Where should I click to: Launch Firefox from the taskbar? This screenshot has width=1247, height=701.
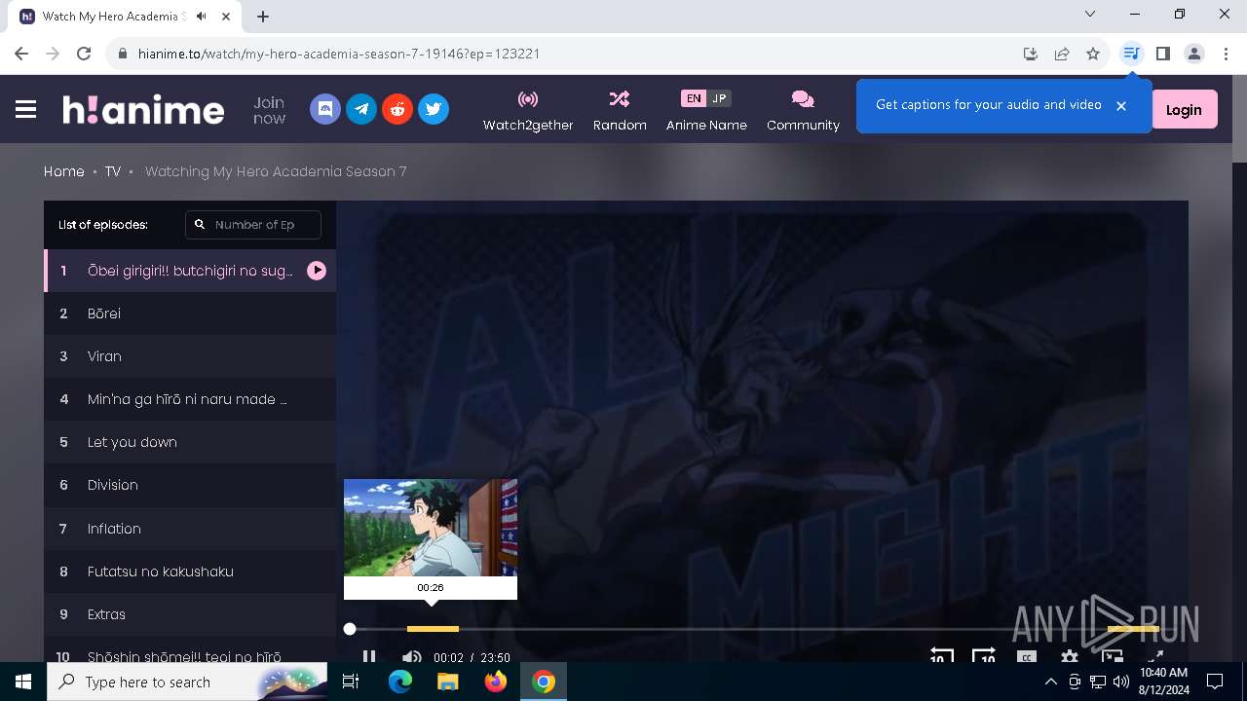(x=495, y=682)
